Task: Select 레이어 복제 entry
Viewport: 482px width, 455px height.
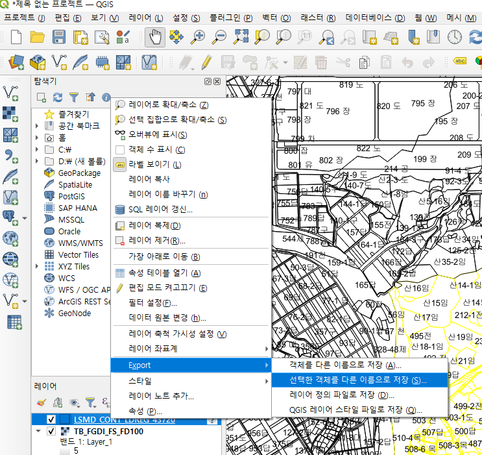Action: 191,225
